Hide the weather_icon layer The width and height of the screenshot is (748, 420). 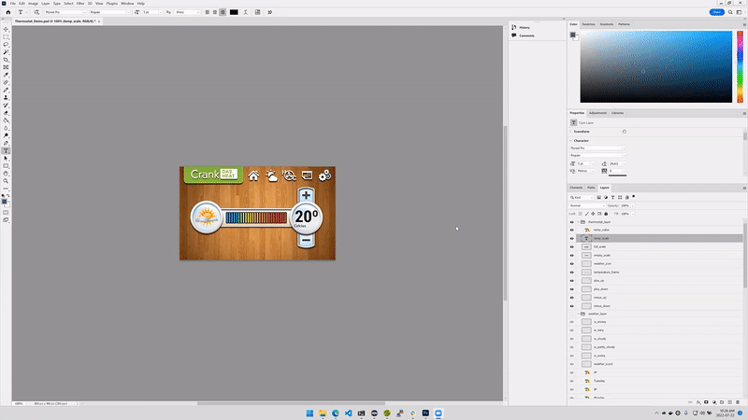click(571, 264)
